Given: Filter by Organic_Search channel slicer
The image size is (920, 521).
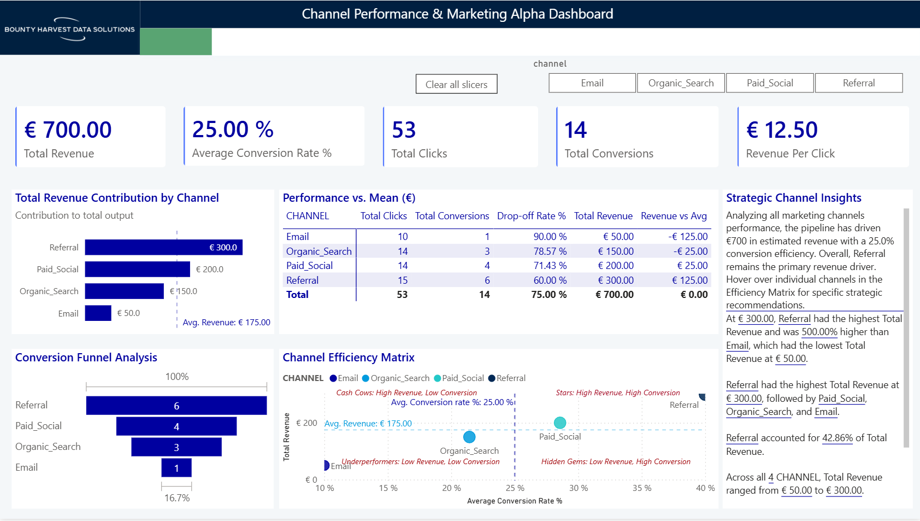Looking at the screenshot, I should coord(681,83).
